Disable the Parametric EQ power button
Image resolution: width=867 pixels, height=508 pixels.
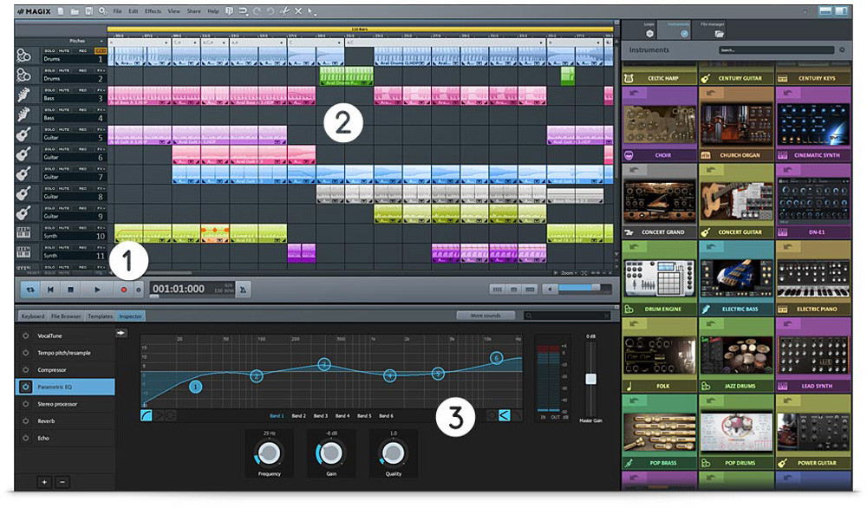[25, 387]
